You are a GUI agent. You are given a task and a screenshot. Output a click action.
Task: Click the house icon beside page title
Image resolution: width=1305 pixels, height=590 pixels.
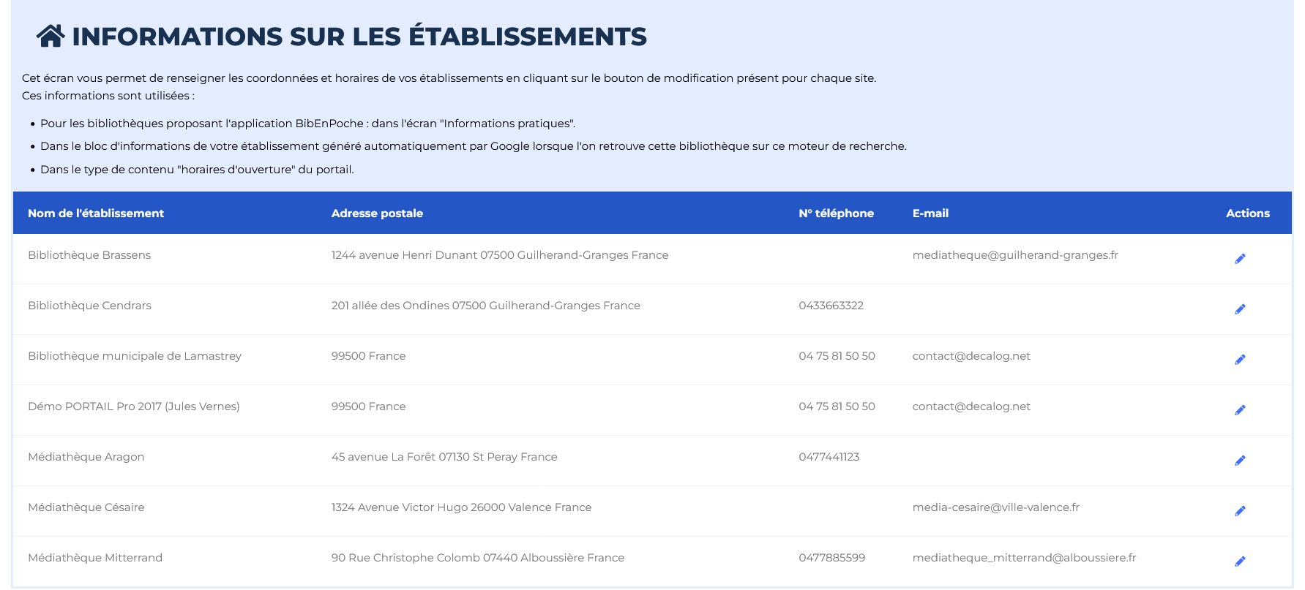[51, 36]
